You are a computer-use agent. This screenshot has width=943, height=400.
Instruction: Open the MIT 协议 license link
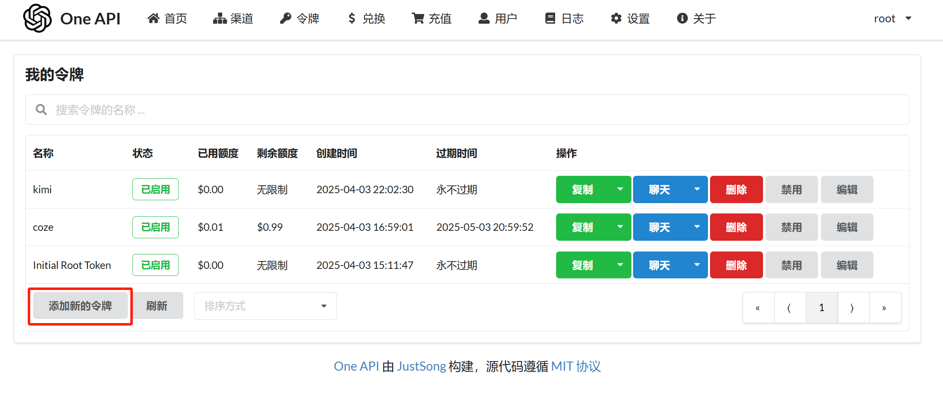point(576,366)
